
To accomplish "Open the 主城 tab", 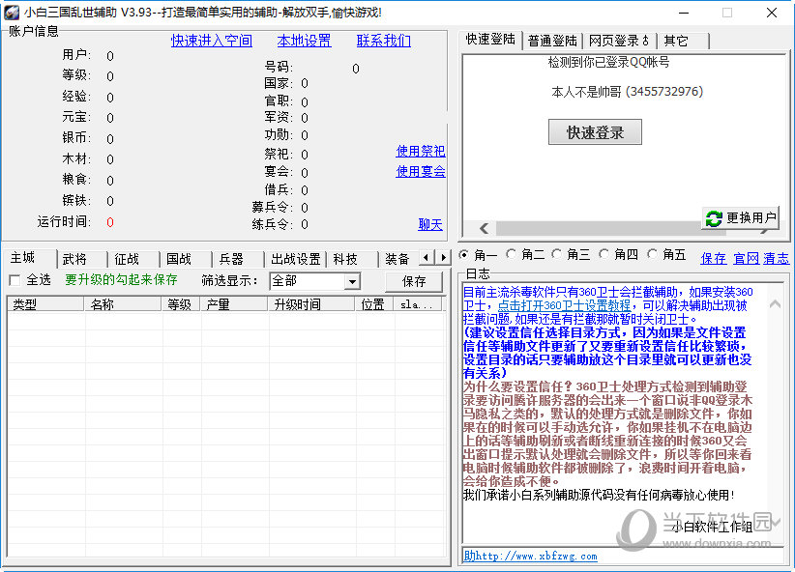I will point(29,258).
